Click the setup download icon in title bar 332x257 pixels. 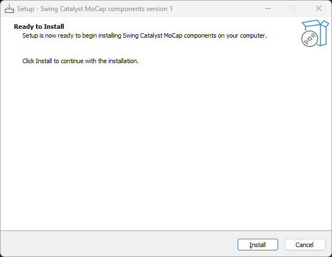(9, 9)
